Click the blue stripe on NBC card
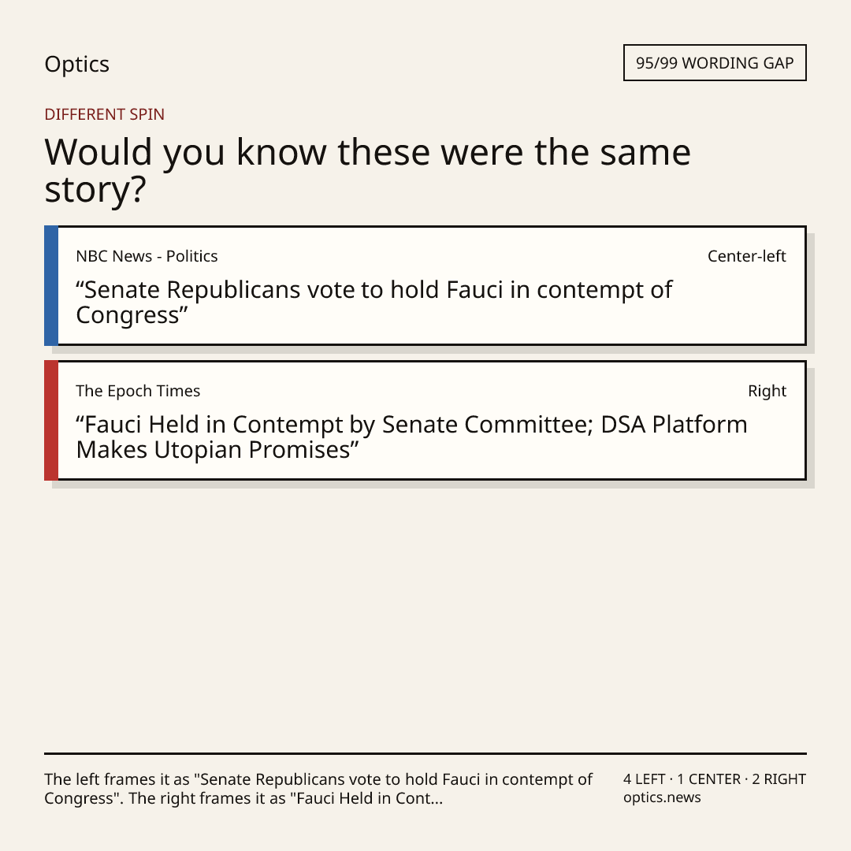The image size is (851, 851). [x=51, y=285]
